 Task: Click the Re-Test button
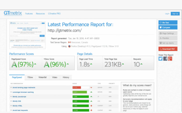168,23
